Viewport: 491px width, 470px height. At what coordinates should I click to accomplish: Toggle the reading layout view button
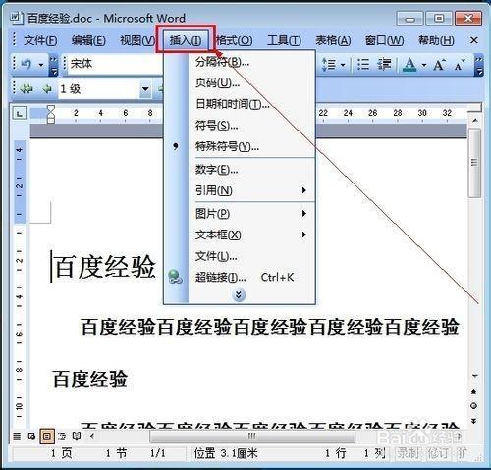77,436
